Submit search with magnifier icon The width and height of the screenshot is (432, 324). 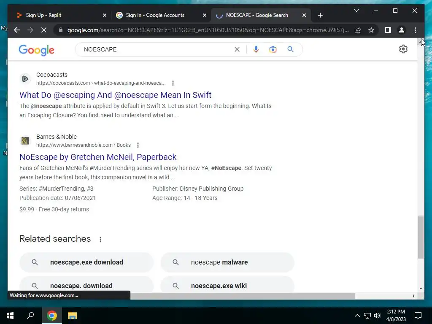tap(290, 49)
